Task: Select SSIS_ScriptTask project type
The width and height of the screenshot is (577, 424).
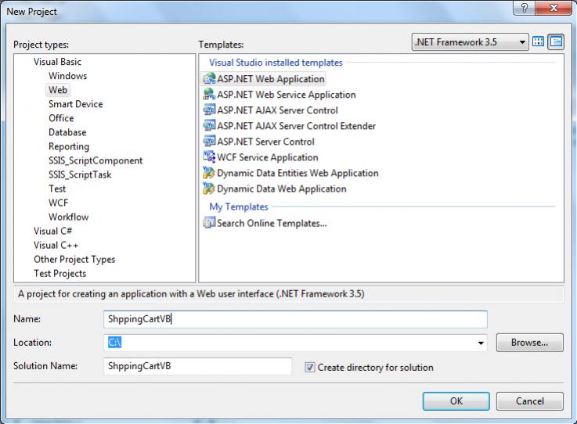Action: [80, 174]
